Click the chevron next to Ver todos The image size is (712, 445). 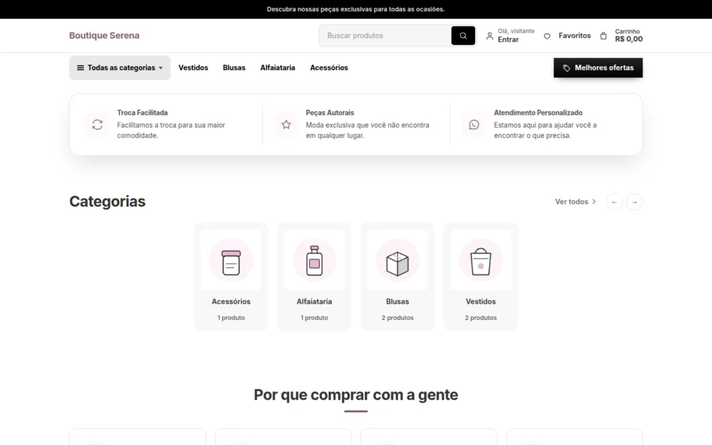click(594, 202)
